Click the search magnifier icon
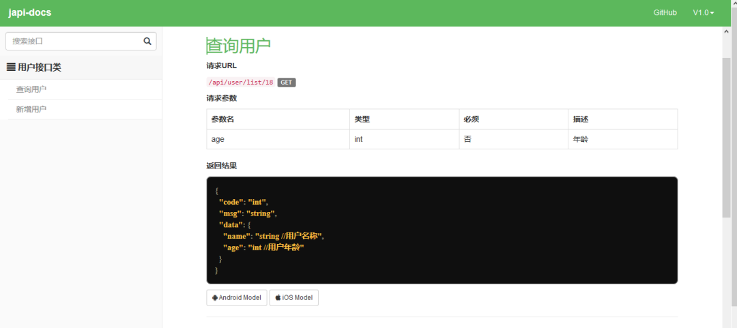 [147, 42]
